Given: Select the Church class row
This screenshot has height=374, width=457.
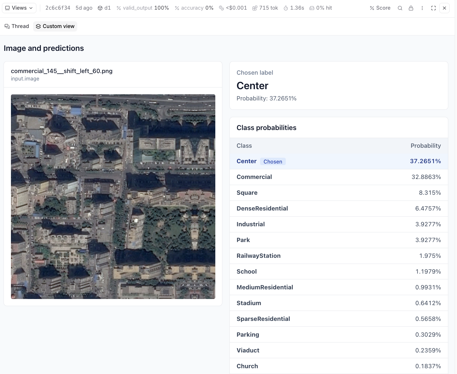Looking at the screenshot, I should (x=339, y=366).
